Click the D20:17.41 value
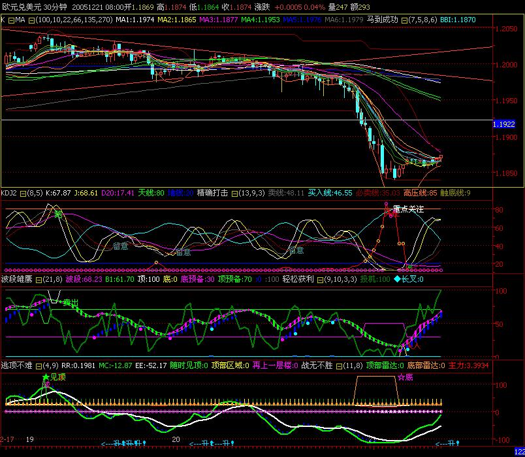Image resolution: width=525 pixels, height=457 pixels. (118, 193)
